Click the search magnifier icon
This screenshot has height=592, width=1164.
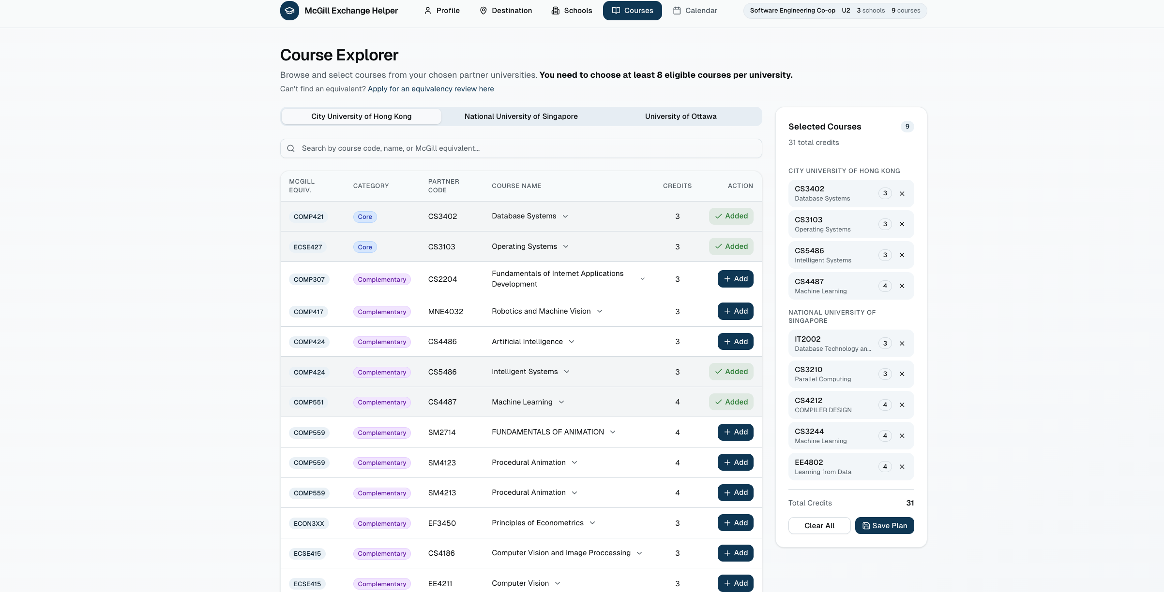point(291,148)
